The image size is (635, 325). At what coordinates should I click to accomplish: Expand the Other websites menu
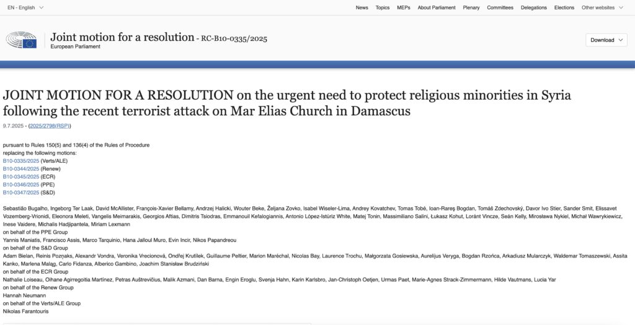[602, 7]
